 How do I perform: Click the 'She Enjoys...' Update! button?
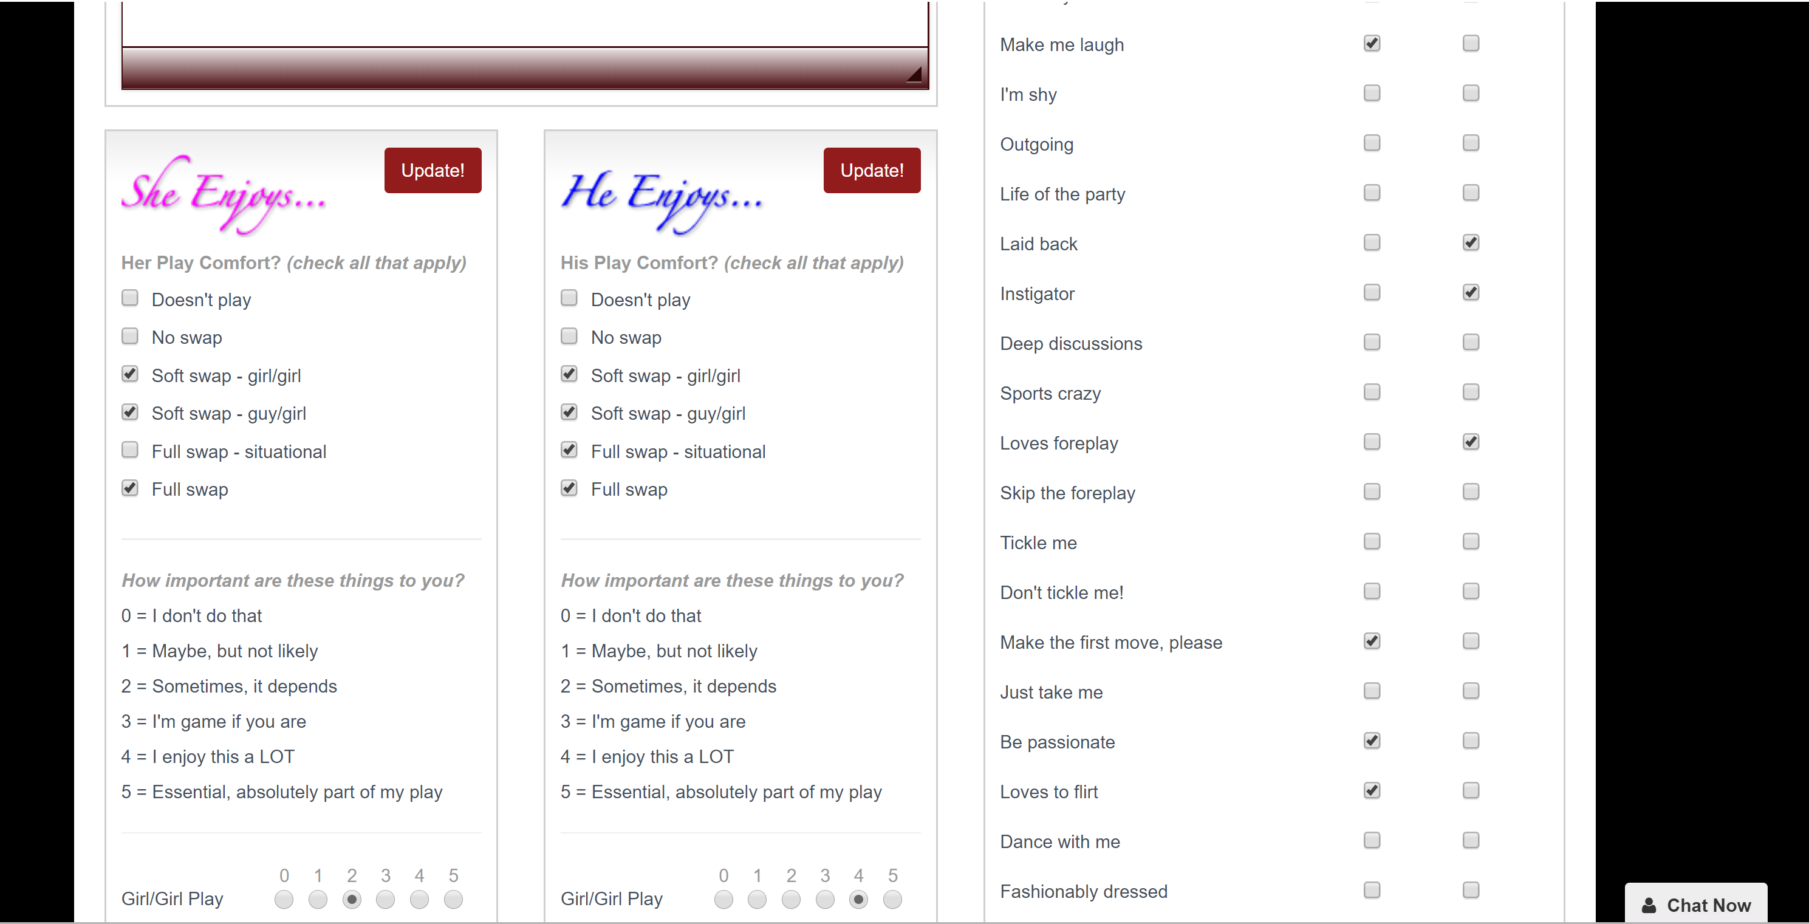pyautogui.click(x=433, y=171)
